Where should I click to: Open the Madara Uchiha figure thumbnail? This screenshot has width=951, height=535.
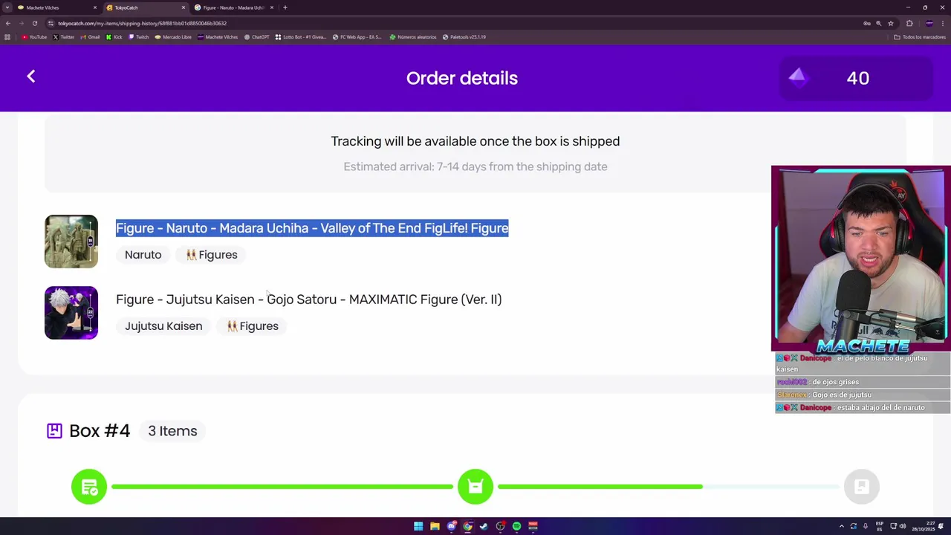[x=71, y=241]
